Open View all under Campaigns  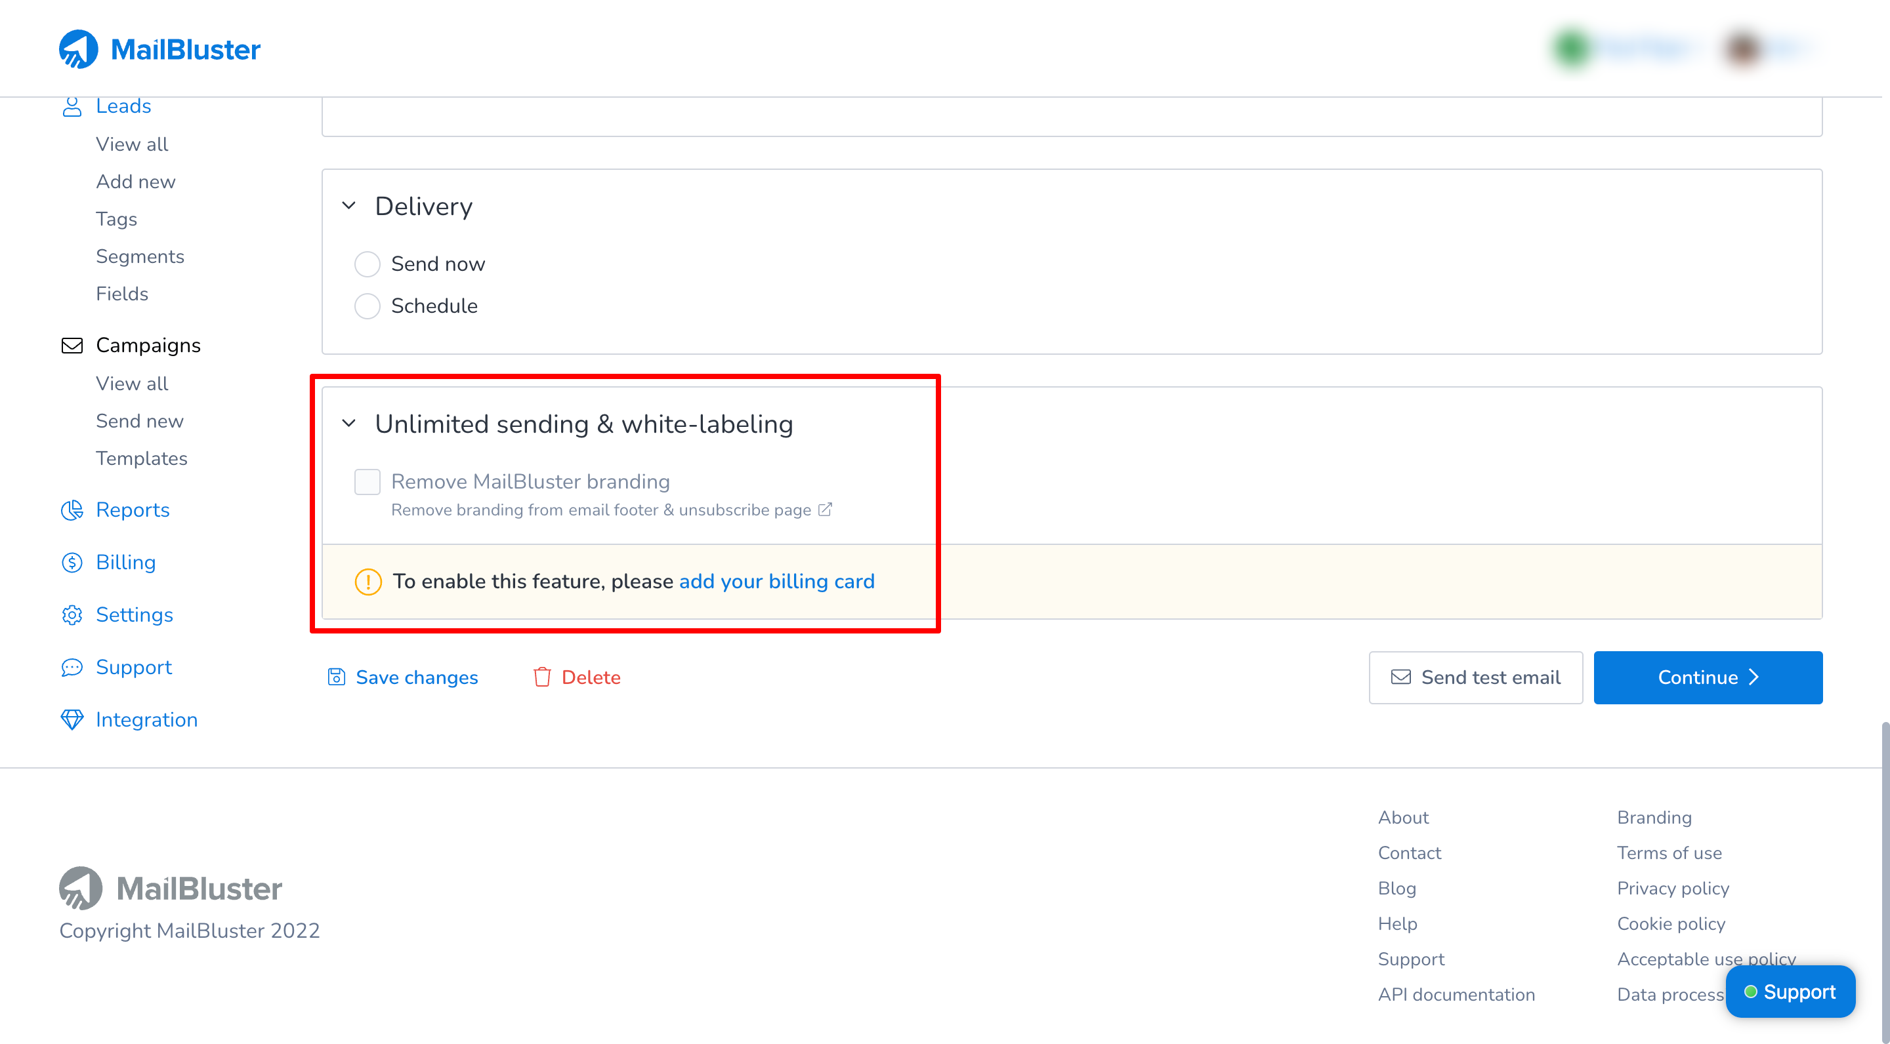pyautogui.click(x=132, y=384)
